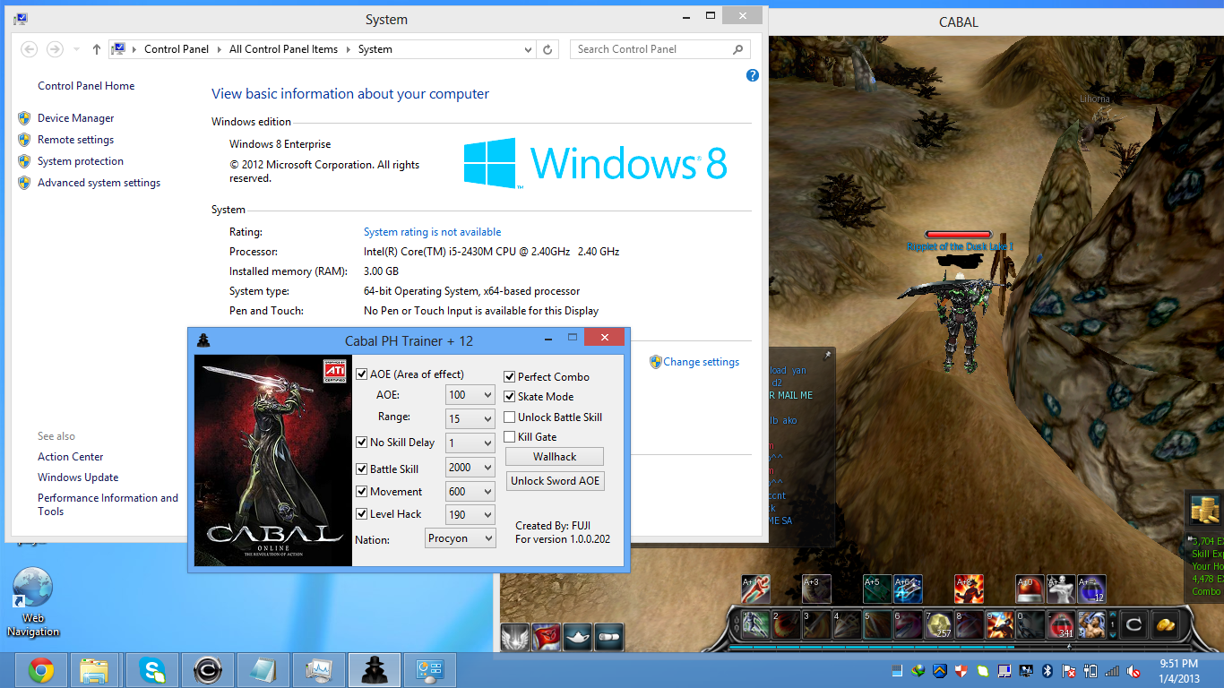Click the Wallhack button
Screen dimensions: 1224x688
pos(555,457)
